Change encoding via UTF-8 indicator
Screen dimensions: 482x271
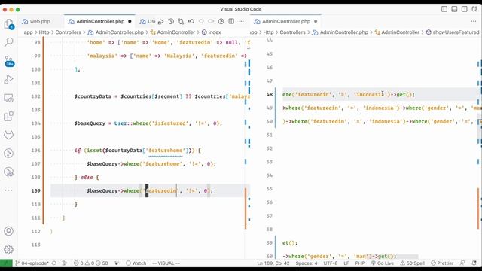pyautogui.click(x=331, y=263)
